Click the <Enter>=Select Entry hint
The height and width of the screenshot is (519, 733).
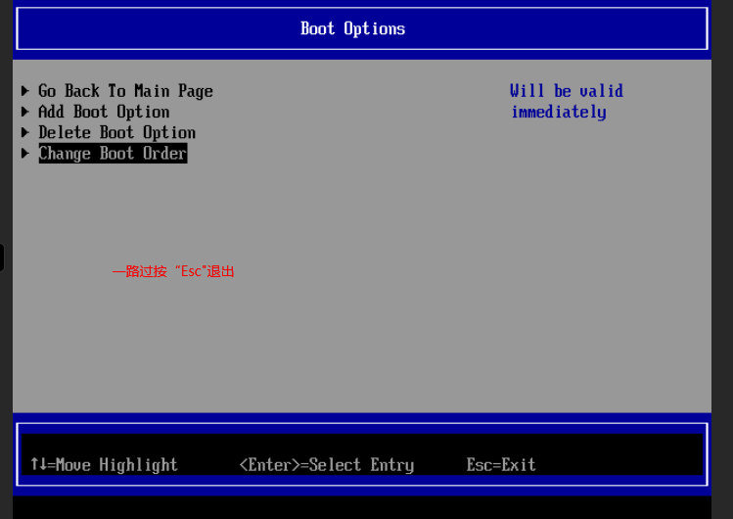click(x=326, y=465)
